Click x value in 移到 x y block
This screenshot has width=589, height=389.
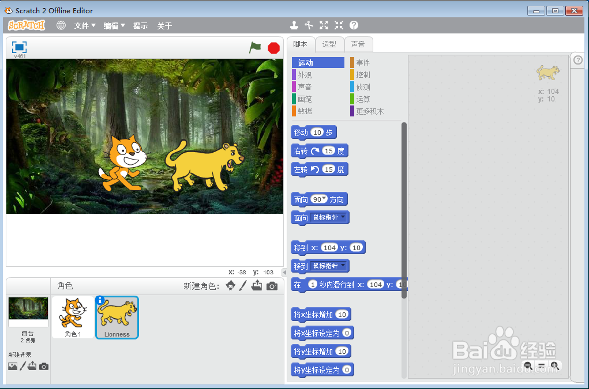[330, 247]
